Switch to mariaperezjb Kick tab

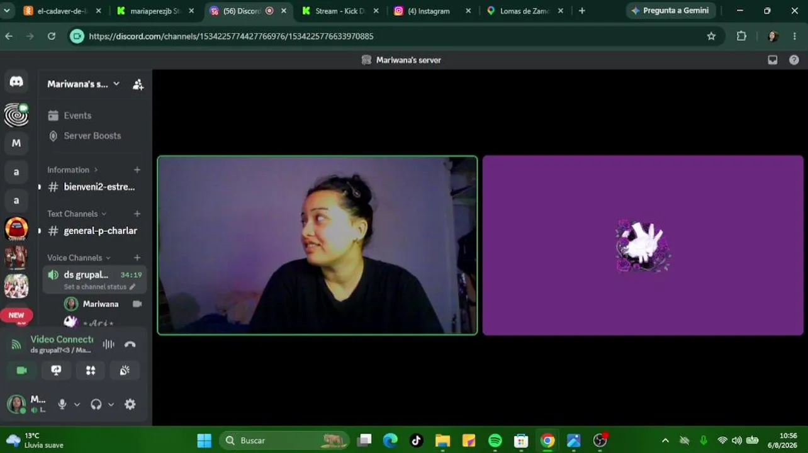[155, 11]
